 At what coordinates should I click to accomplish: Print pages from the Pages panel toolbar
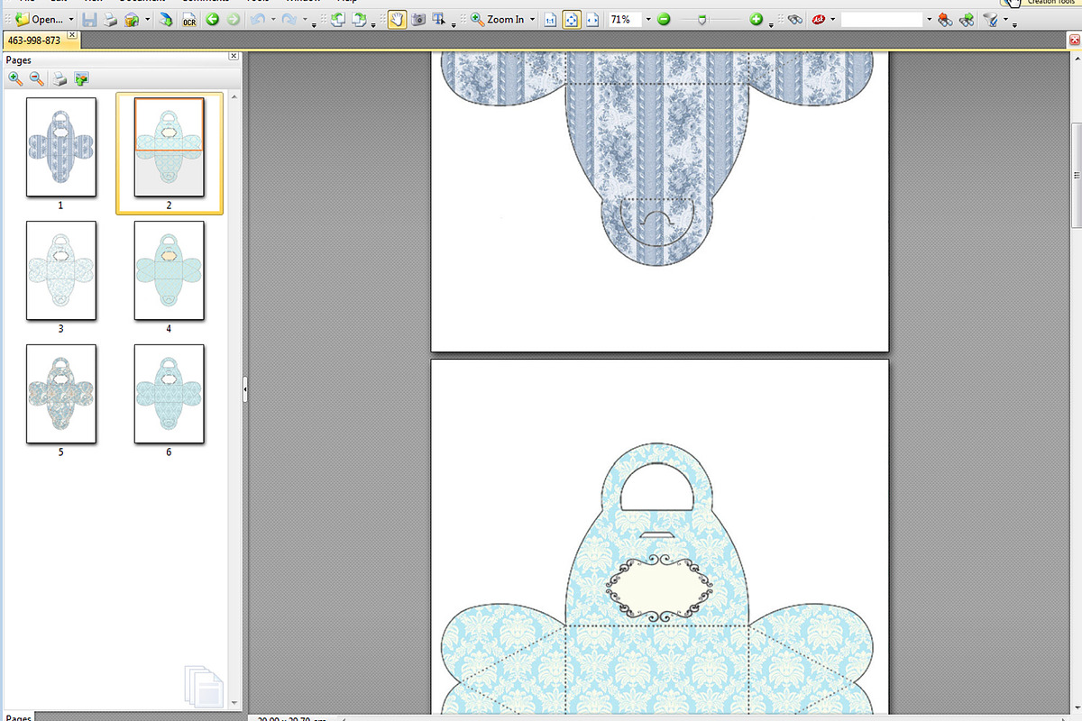pos(60,79)
